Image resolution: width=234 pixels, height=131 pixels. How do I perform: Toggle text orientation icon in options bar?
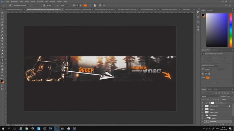click(10, 5)
